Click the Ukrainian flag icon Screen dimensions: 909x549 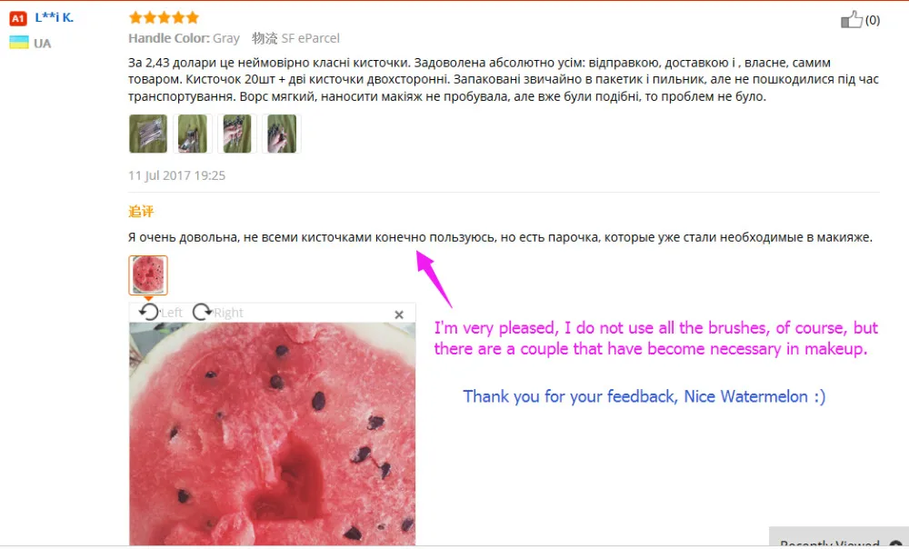click(18, 43)
